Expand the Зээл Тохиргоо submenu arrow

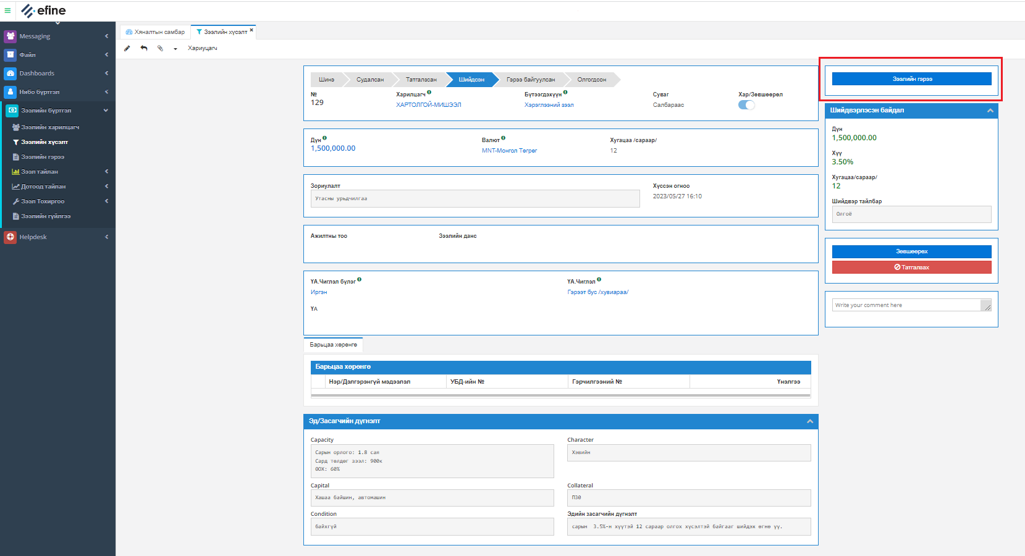click(106, 201)
